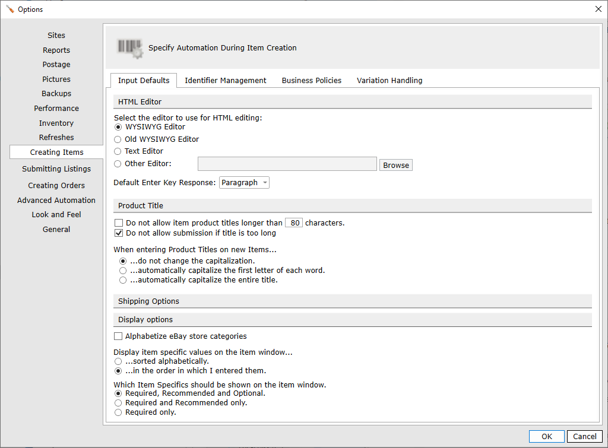Open the 'Look and Feel' settings page

point(56,214)
